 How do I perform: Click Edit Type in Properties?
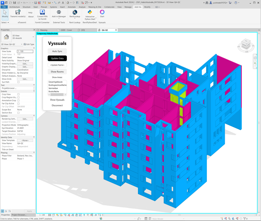click(29, 44)
